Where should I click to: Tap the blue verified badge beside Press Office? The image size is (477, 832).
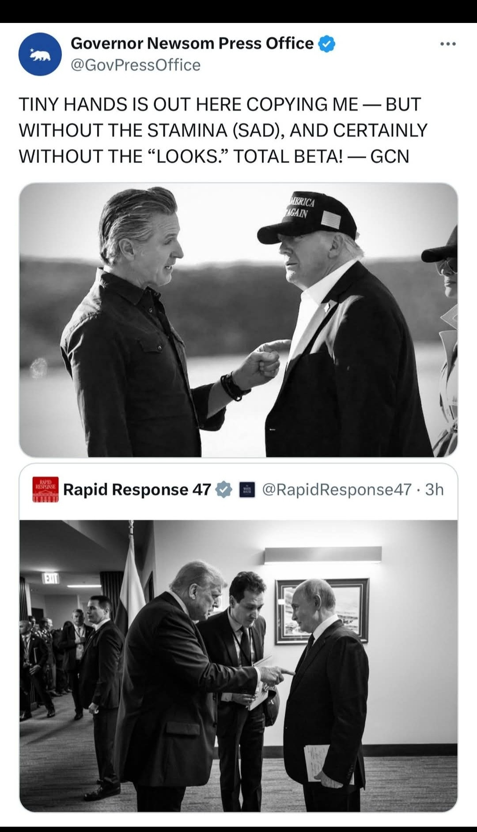(326, 44)
